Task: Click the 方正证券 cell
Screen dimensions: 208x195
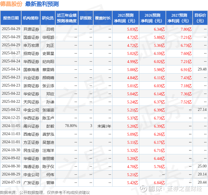Action: (x=31, y=142)
